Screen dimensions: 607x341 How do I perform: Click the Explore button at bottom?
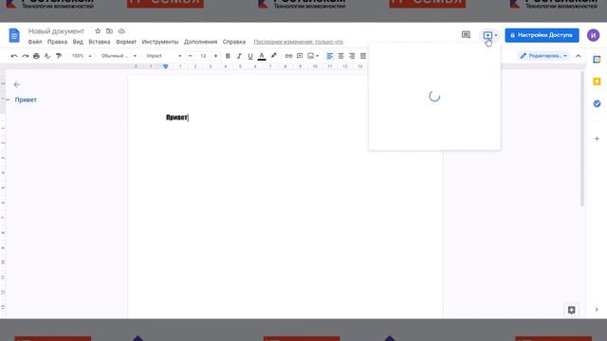coord(571,310)
